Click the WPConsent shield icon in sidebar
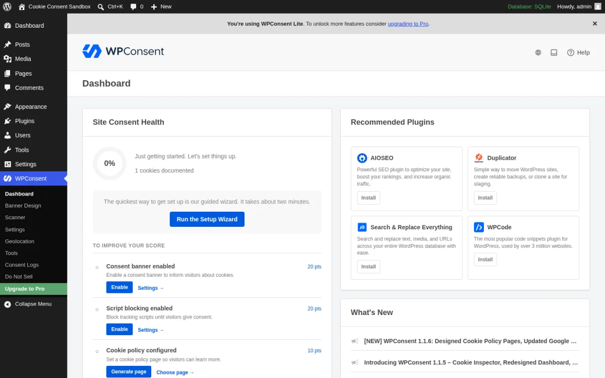This screenshot has width=605, height=378. [x=8, y=178]
